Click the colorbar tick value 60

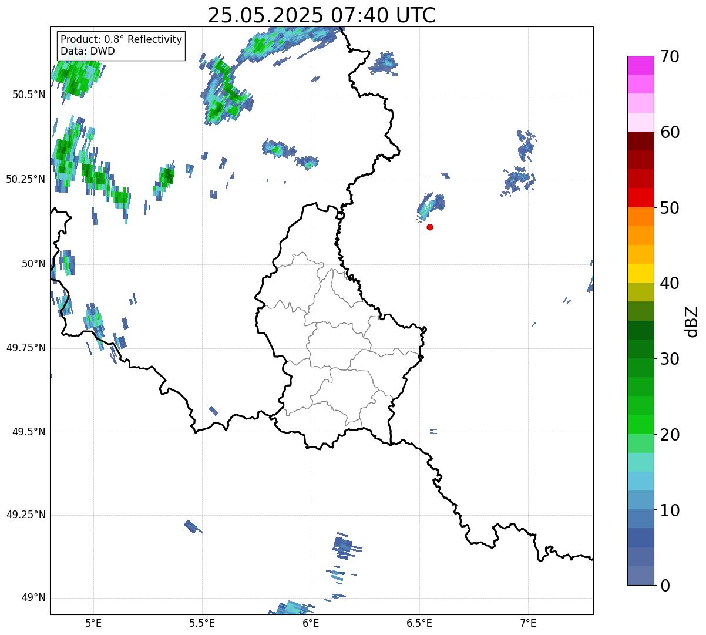670,132
